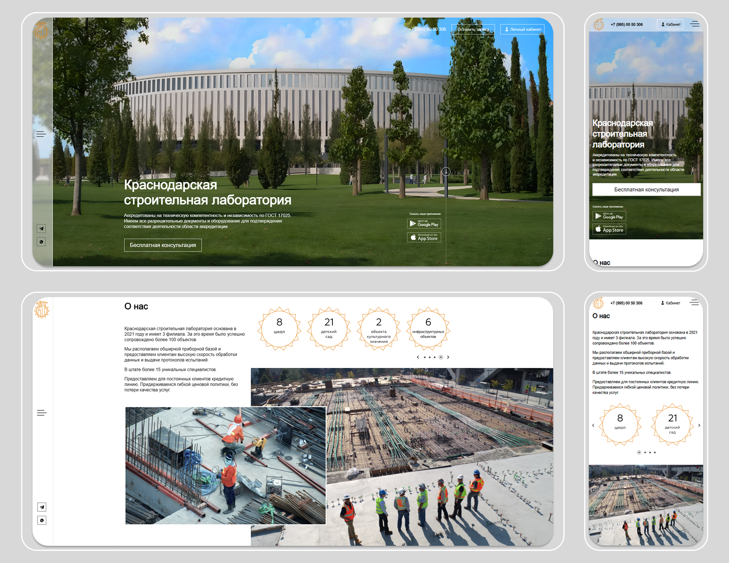Click the orange logo in top desktop hero

tap(41, 30)
